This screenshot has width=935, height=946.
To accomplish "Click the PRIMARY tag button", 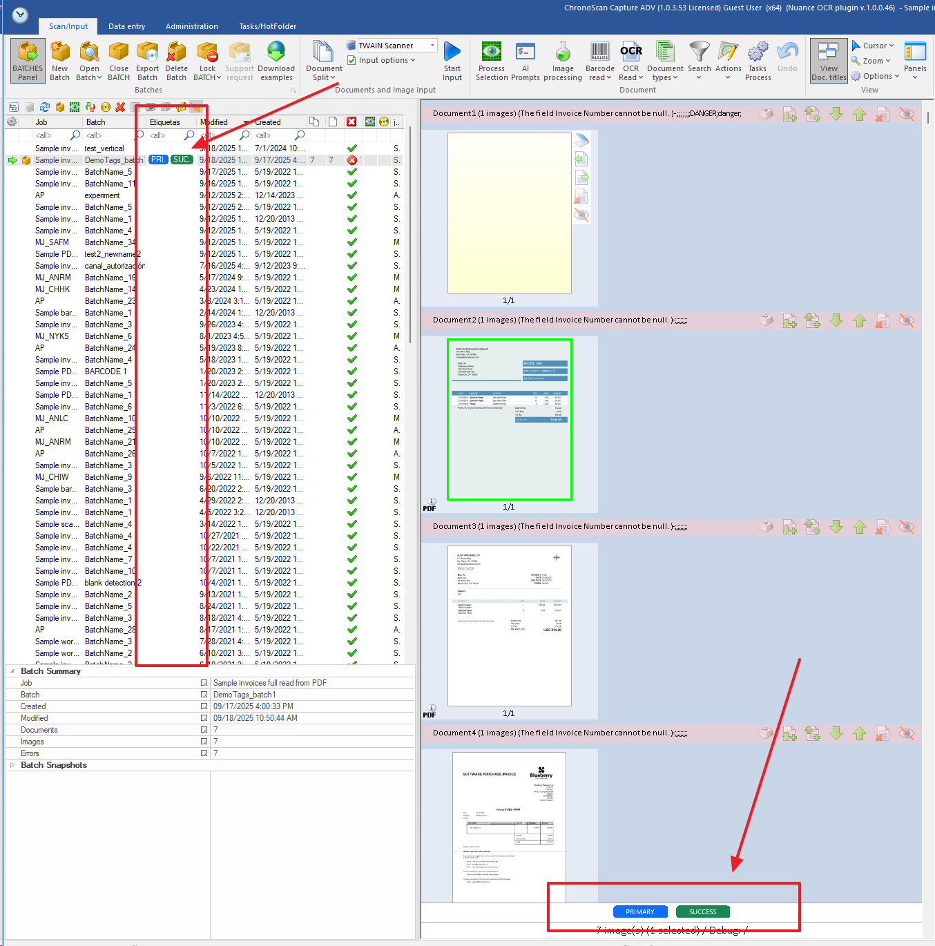I will [640, 911].
